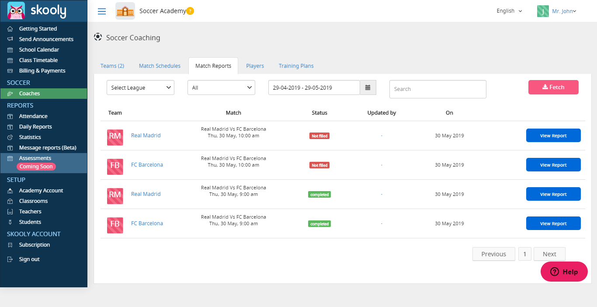Expand the Select League dropdown

point(140,87)
